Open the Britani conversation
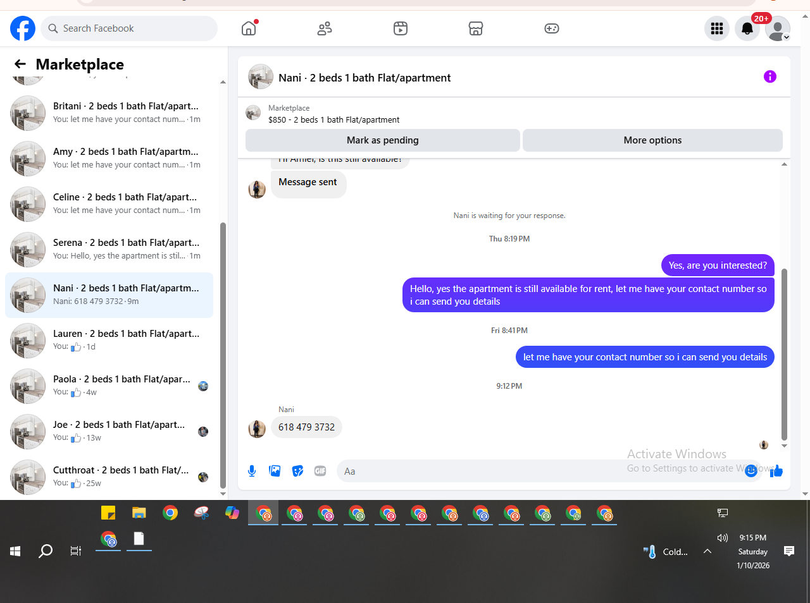 [109, 113]
